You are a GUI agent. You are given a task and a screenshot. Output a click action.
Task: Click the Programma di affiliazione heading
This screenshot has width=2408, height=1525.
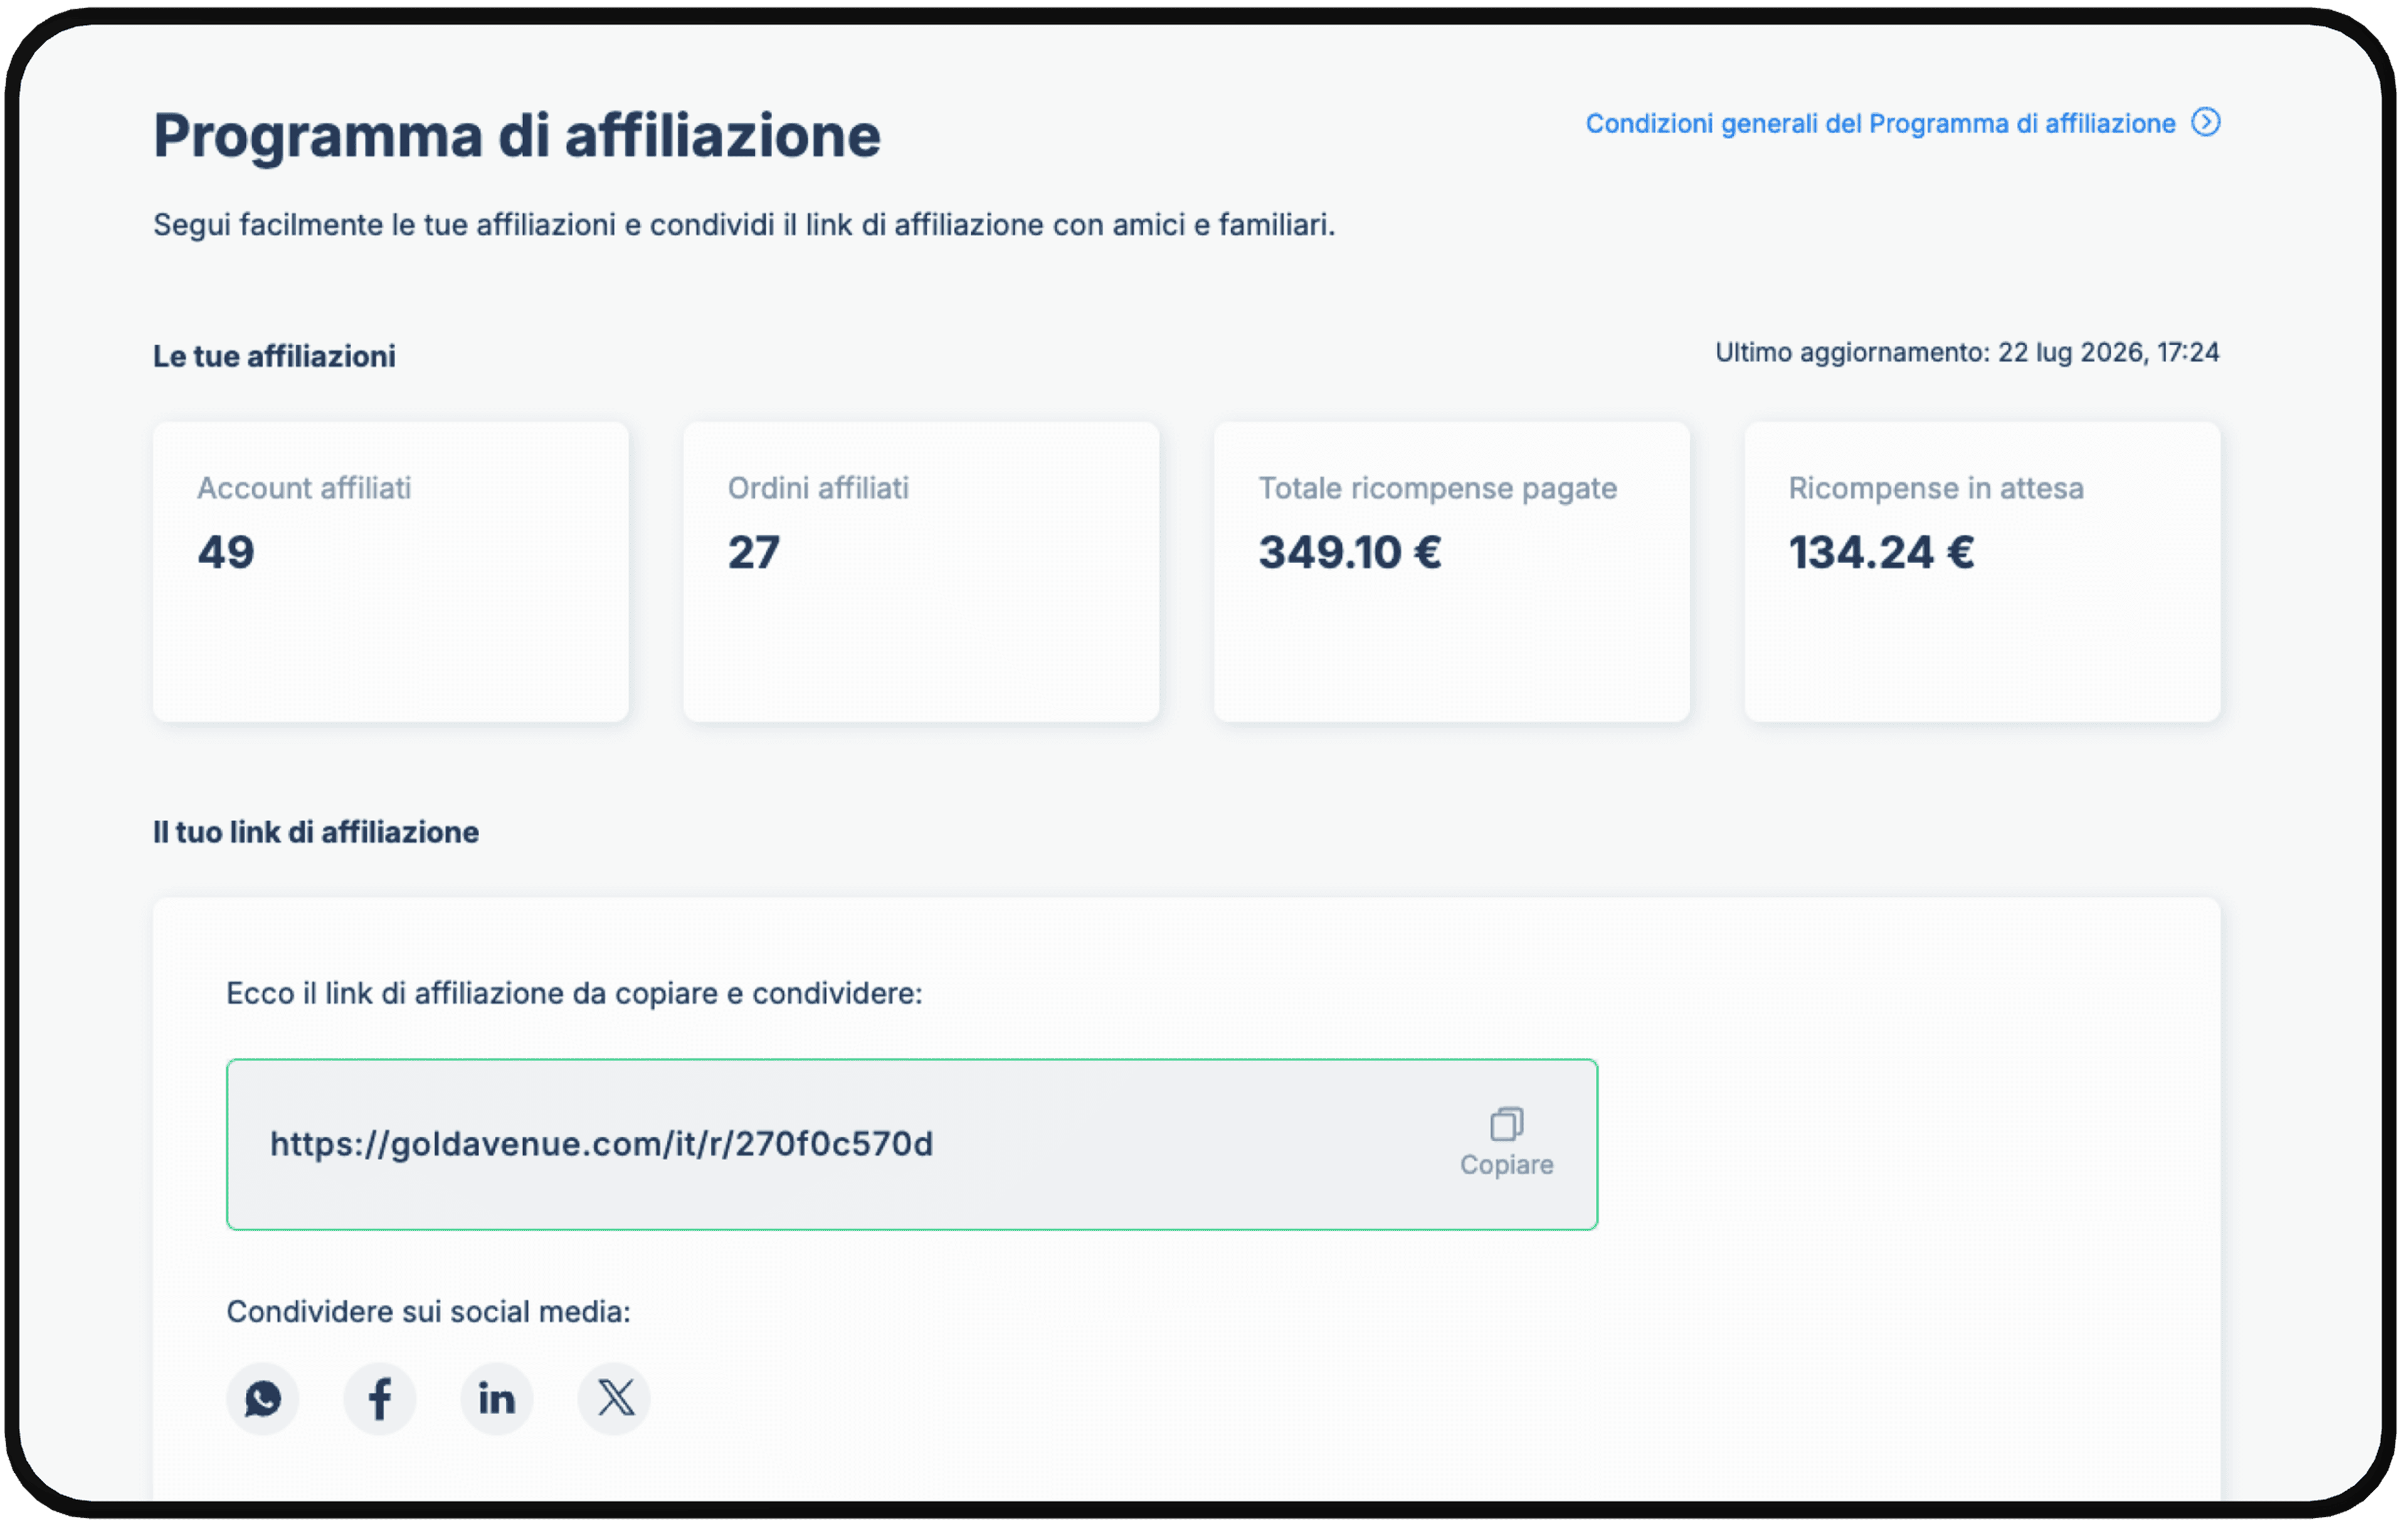(517, 135)
